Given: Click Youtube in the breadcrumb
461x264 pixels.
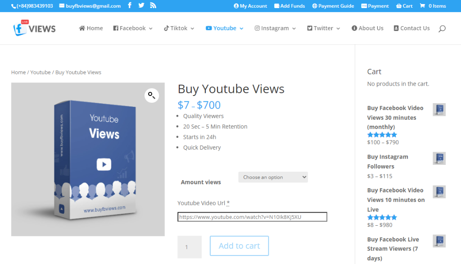Looking at the screenshot, I should (40, 73).
